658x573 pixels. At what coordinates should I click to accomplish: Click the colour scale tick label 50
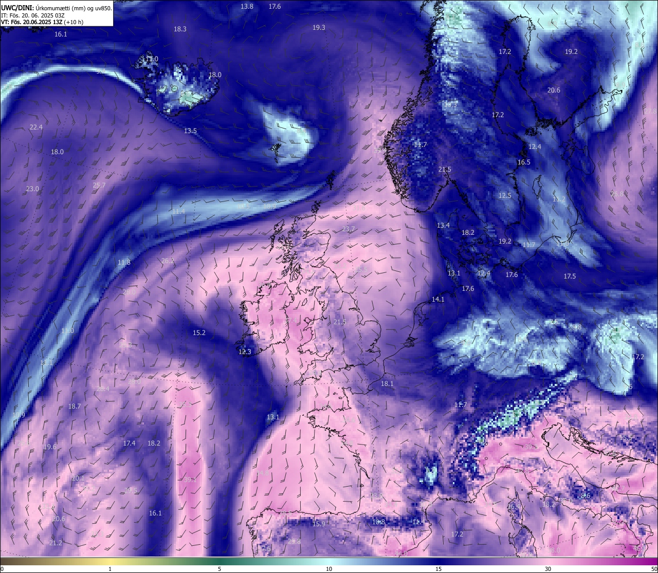click(654, 569)
